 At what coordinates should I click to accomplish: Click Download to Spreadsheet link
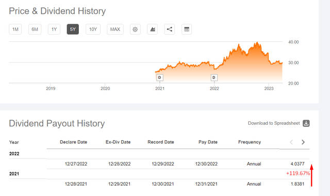click(x=274, y=123)
